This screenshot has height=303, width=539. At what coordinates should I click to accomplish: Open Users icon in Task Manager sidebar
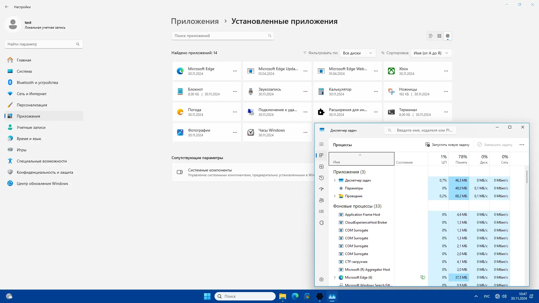click(x=321, y=200)
